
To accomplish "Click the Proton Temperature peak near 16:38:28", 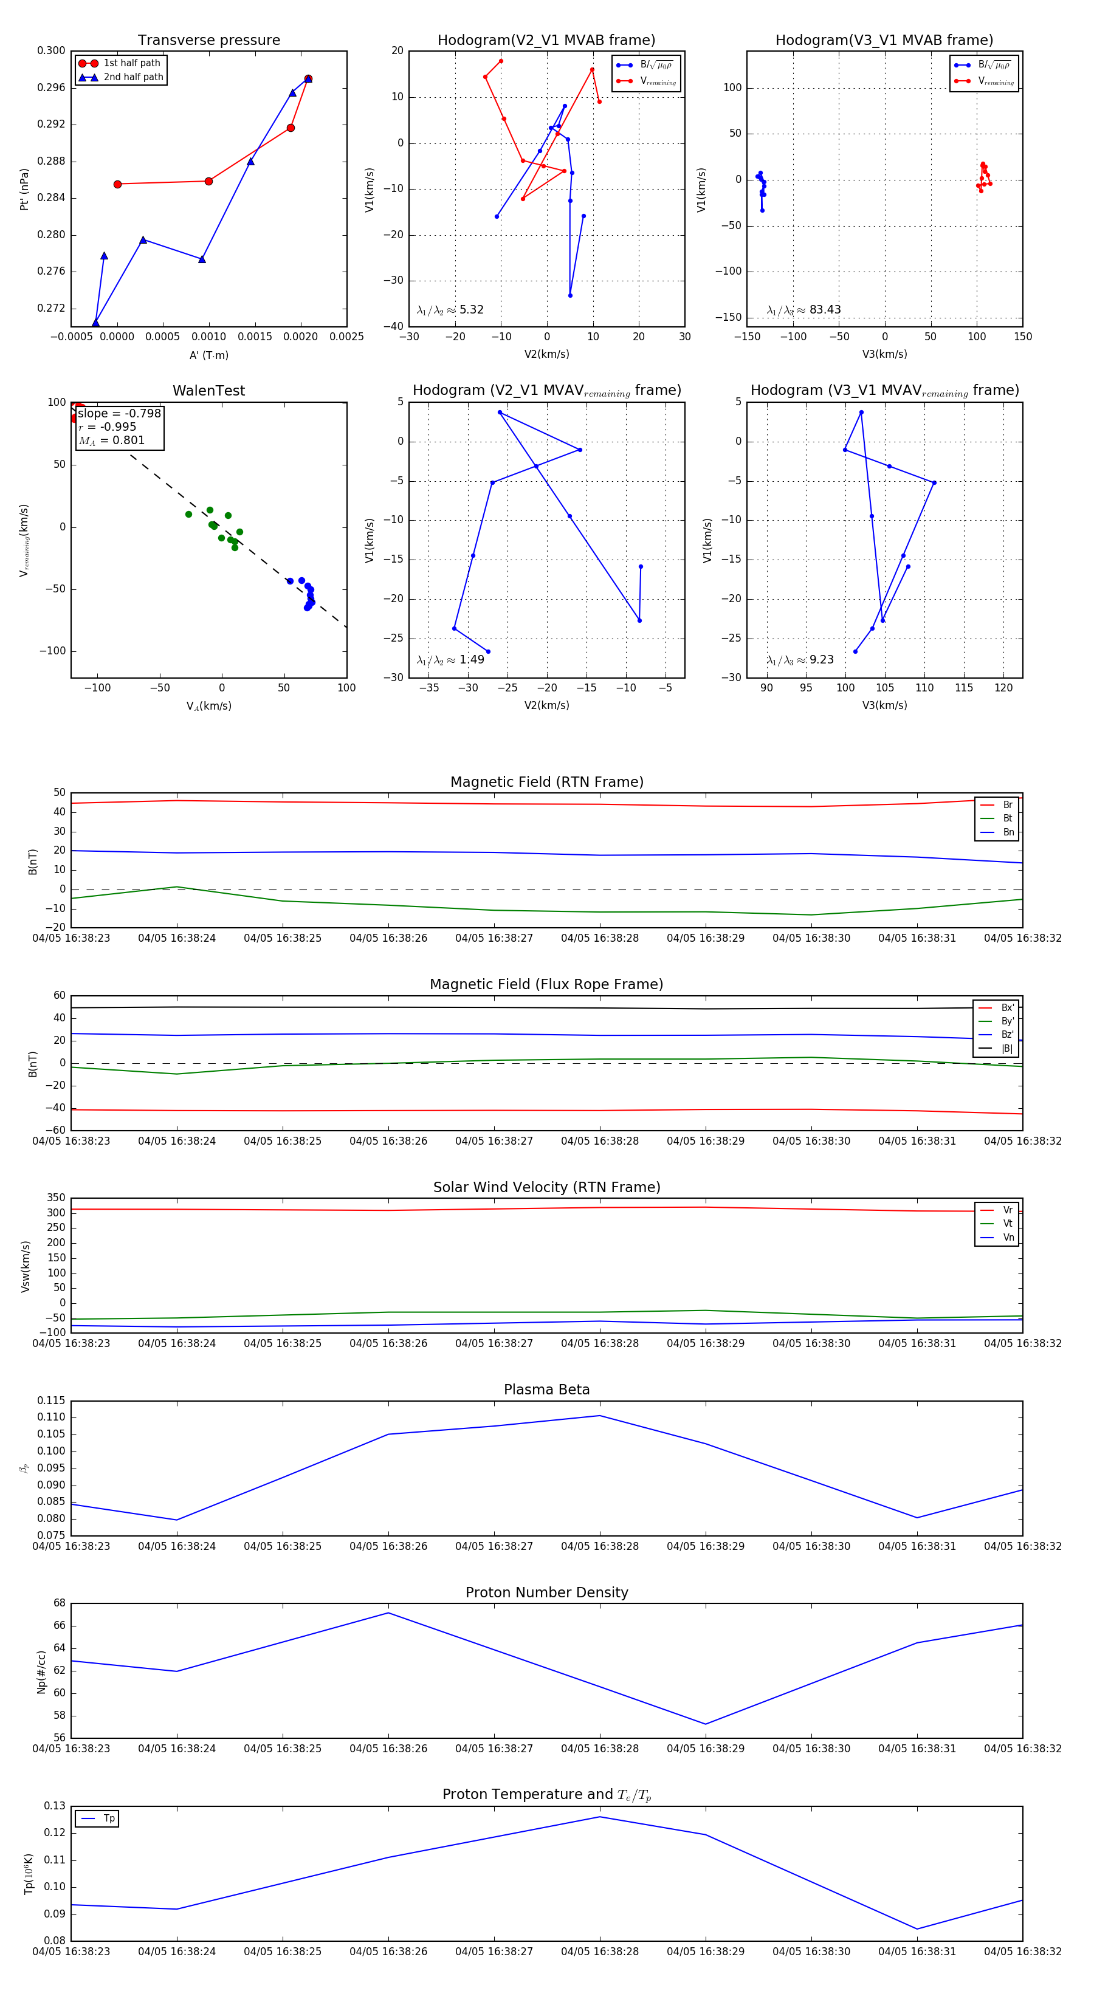I will (599, 1817).
